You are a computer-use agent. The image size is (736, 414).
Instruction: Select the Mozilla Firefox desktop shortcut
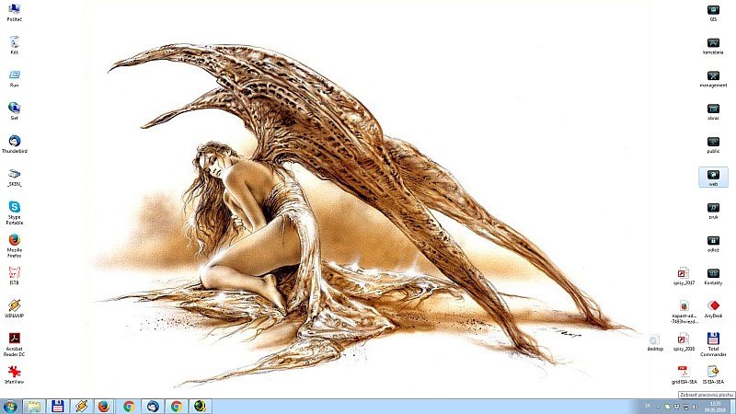pos(15,246)
